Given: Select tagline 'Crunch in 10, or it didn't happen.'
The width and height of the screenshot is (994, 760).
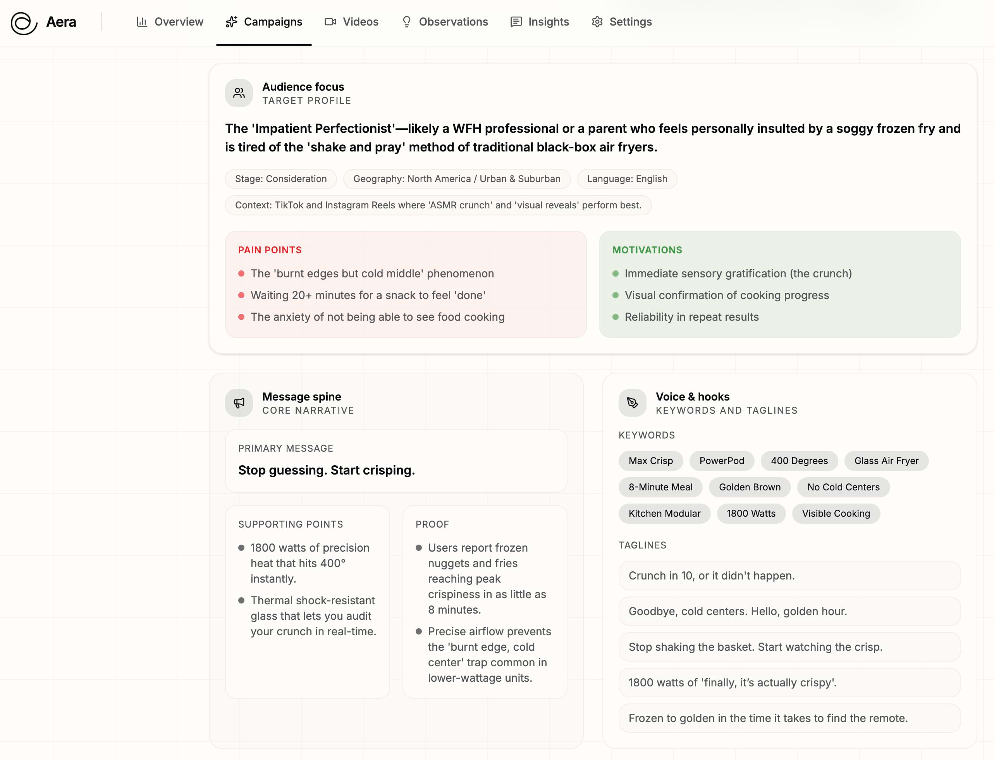Looking at the screenshot, I should (789, 576).
